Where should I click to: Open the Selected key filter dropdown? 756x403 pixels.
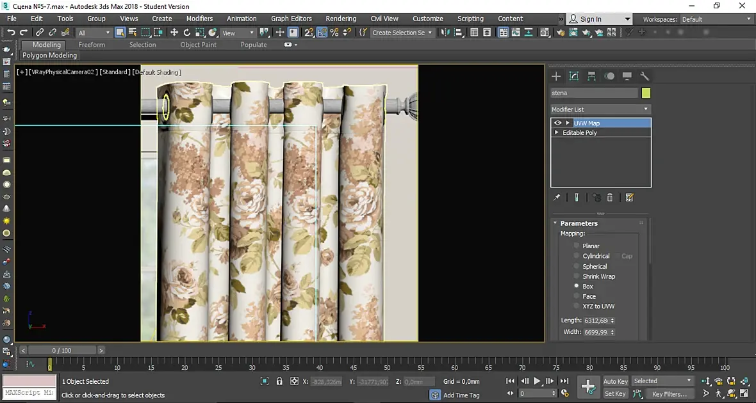click(x=663, y=381)
